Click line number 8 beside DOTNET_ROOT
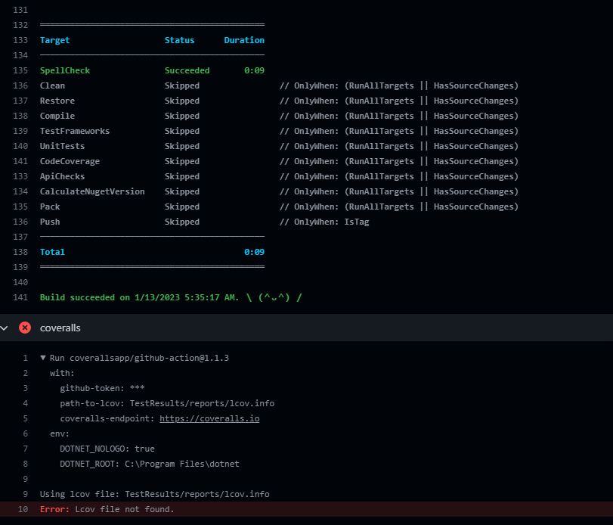This screenshot has height=525, width=613. (26, 464)
